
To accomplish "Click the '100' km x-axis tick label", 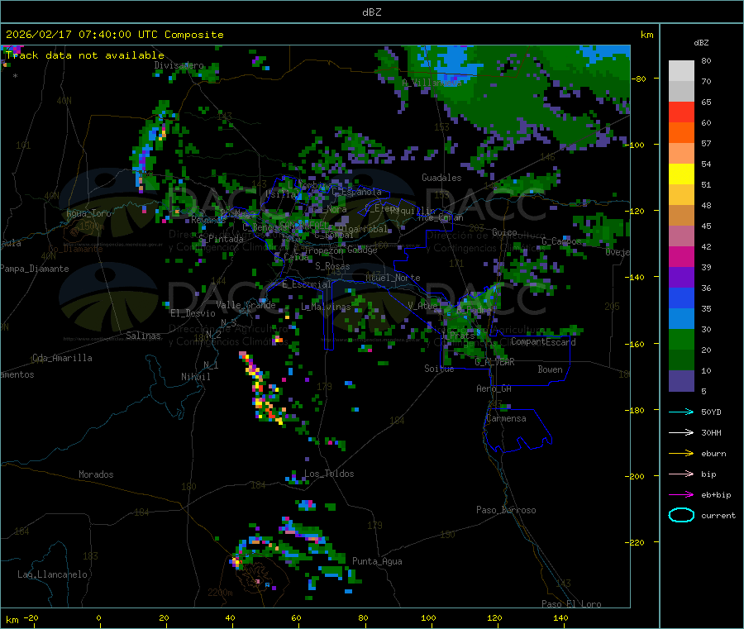I will tap(428, 618).
